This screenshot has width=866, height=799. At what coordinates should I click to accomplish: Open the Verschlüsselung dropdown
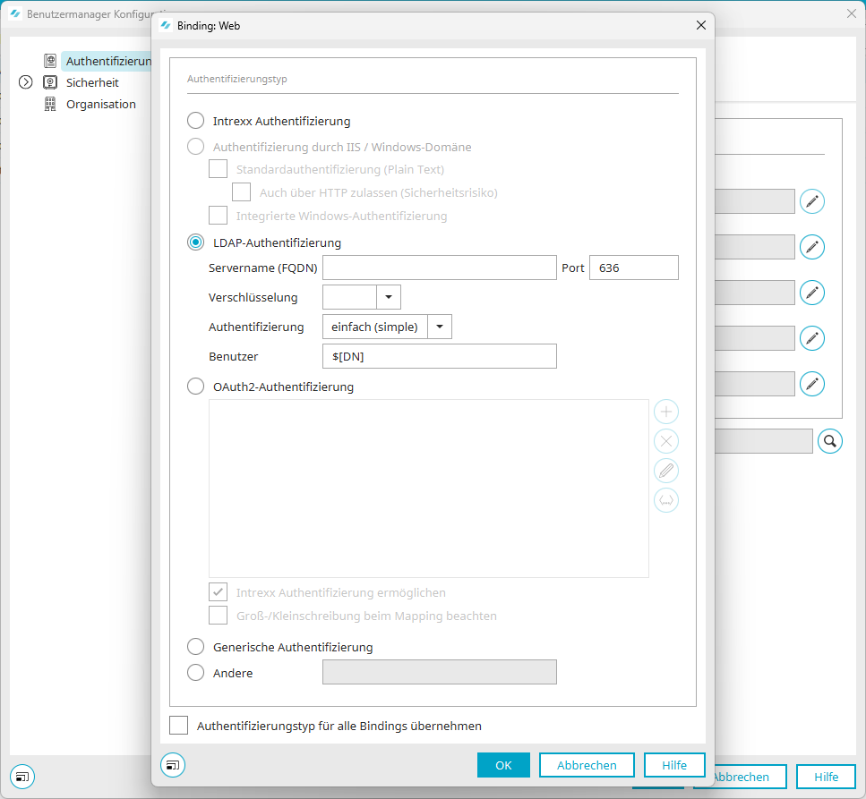point(389,297)
